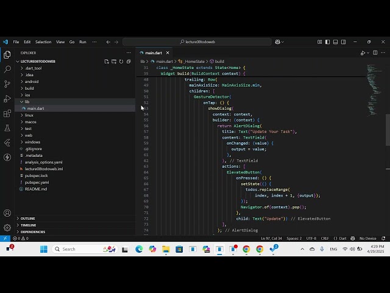Open the Go menu
Screen dimensions: 390x293
pos(72,42)
